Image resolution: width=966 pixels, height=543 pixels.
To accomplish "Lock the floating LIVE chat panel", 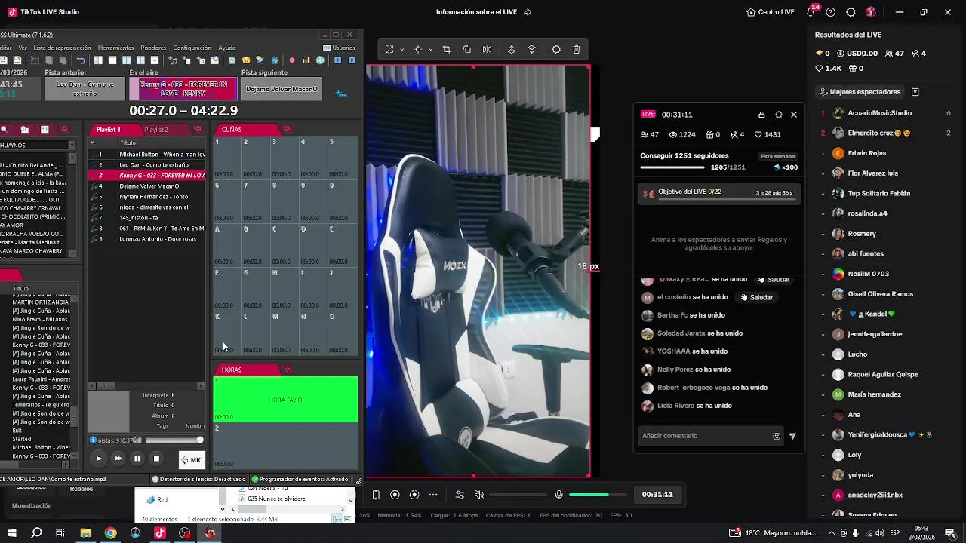I will (x=761, y=115).
